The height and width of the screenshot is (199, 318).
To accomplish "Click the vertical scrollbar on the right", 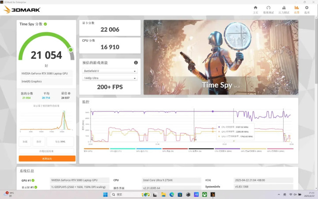I will (x=316, y=51).
